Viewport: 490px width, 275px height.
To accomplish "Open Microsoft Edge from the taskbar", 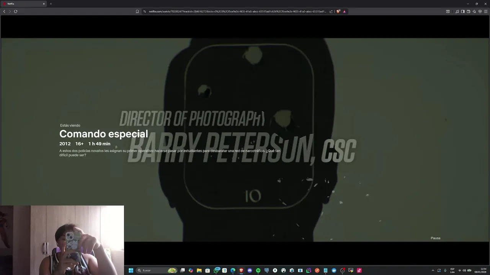I will [233, 270].
